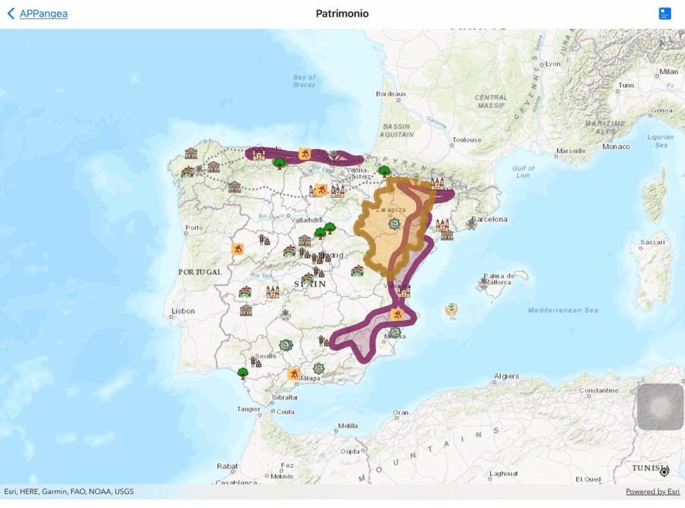Tap the Esri, HERE, Garmin attribution text
This screenshot has width=685, height=508.
click(69, 492)
